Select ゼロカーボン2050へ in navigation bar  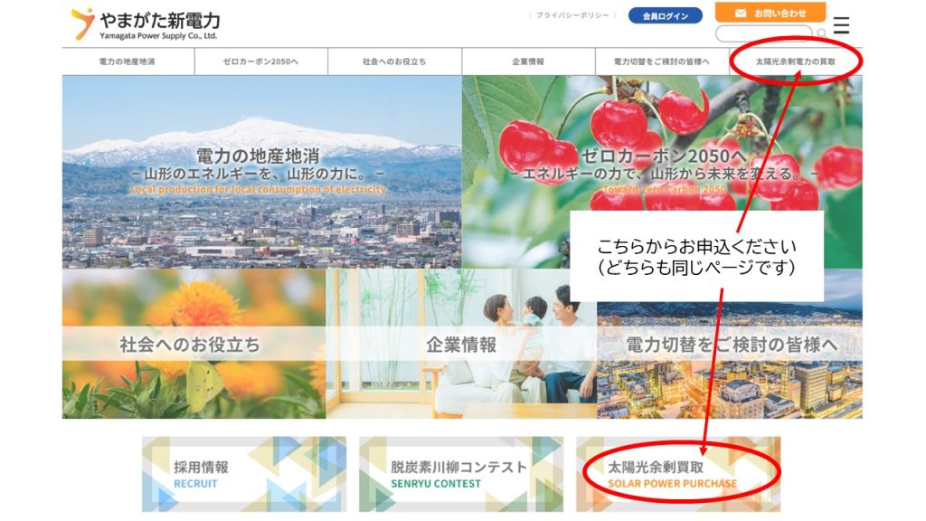[x=260, y=62]
